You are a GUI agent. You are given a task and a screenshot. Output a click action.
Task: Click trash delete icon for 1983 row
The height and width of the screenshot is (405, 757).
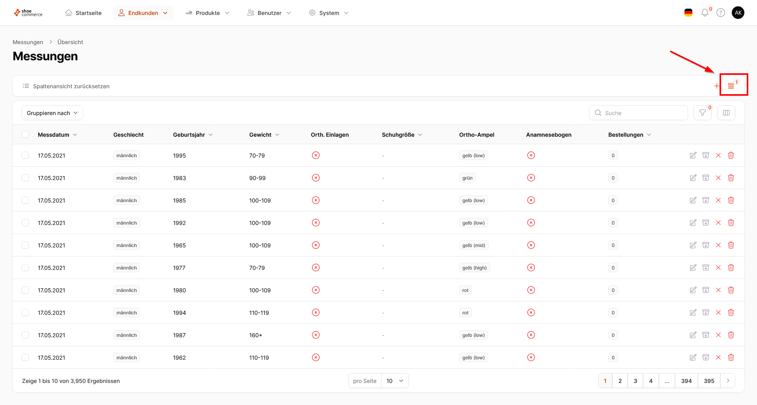(731, 178)
